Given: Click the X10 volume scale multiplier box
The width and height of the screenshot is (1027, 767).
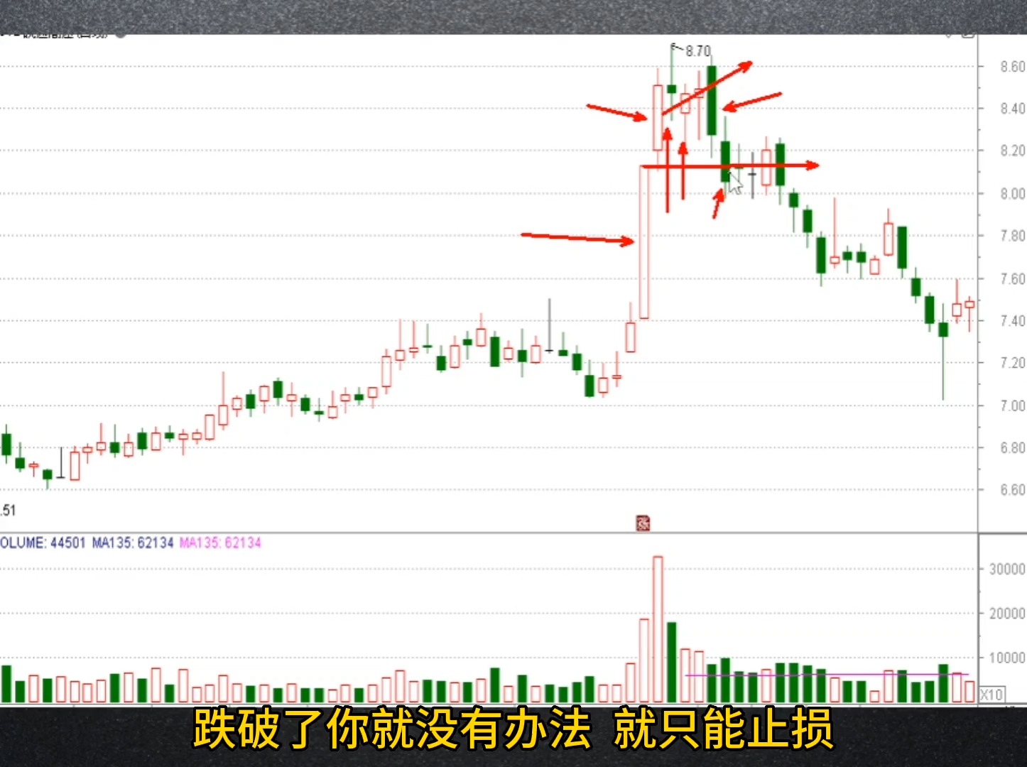Looking at the screenshot, I should click(x=991, y=695).
